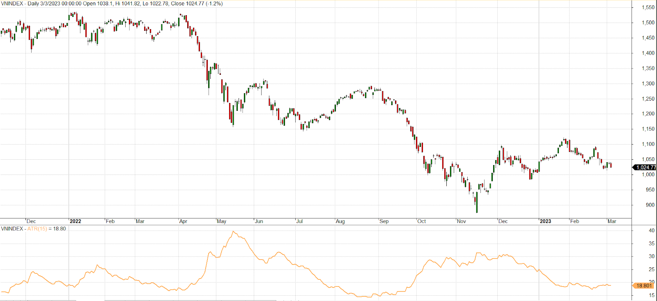Click the 900 level on price axis

650,205
